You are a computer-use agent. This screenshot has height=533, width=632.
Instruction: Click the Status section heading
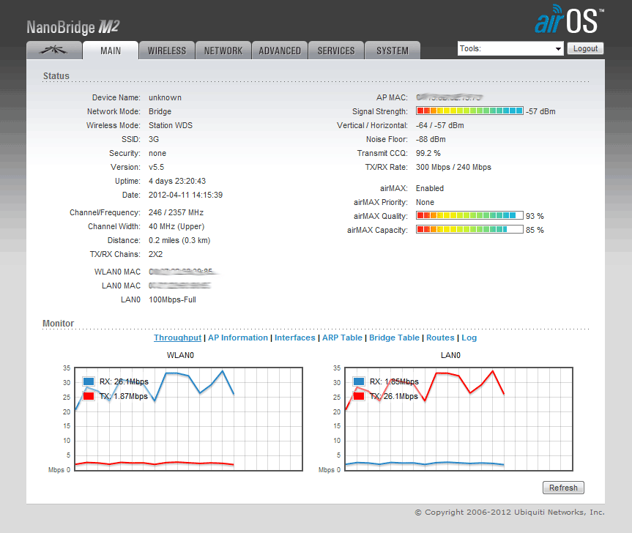tap(56, 75)
